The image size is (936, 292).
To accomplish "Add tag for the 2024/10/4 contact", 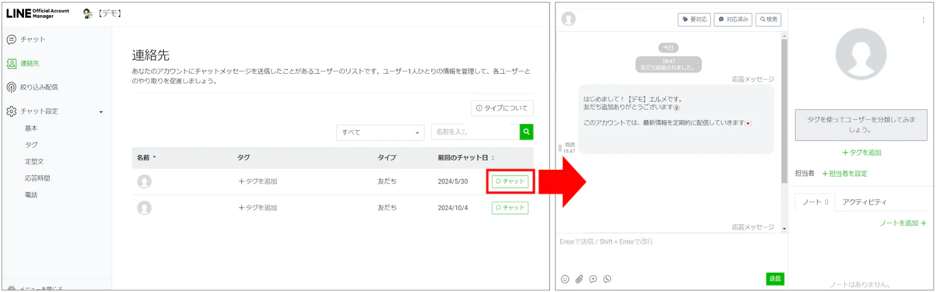I will pos(257,208).
